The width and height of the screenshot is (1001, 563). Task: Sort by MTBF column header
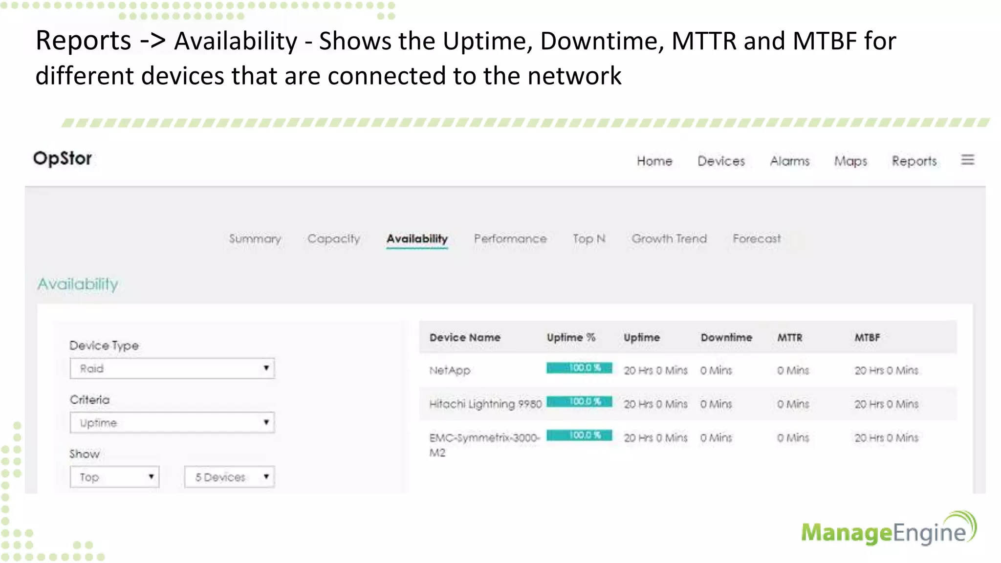point(867,337)
